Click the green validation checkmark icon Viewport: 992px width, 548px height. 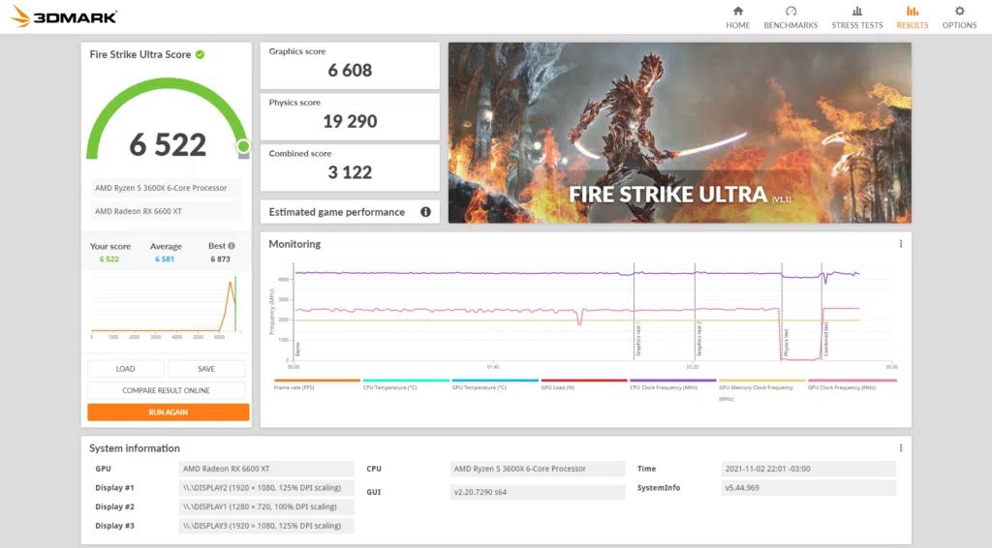pos(200,54)
